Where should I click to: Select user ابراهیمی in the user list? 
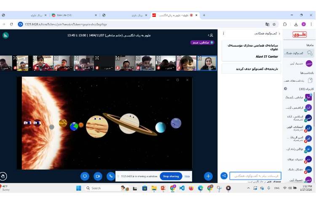pos(299,108)
